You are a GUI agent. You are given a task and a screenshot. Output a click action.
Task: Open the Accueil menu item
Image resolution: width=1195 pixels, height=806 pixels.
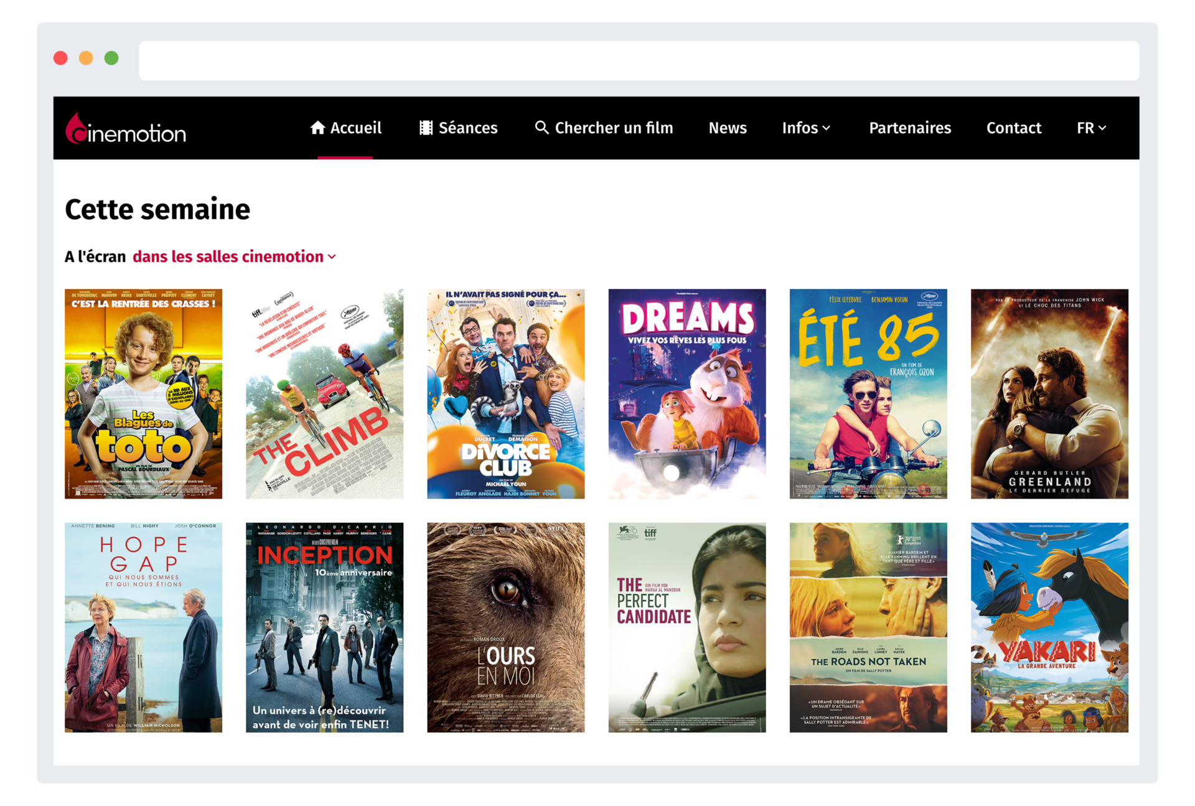[x=346, y=128]
